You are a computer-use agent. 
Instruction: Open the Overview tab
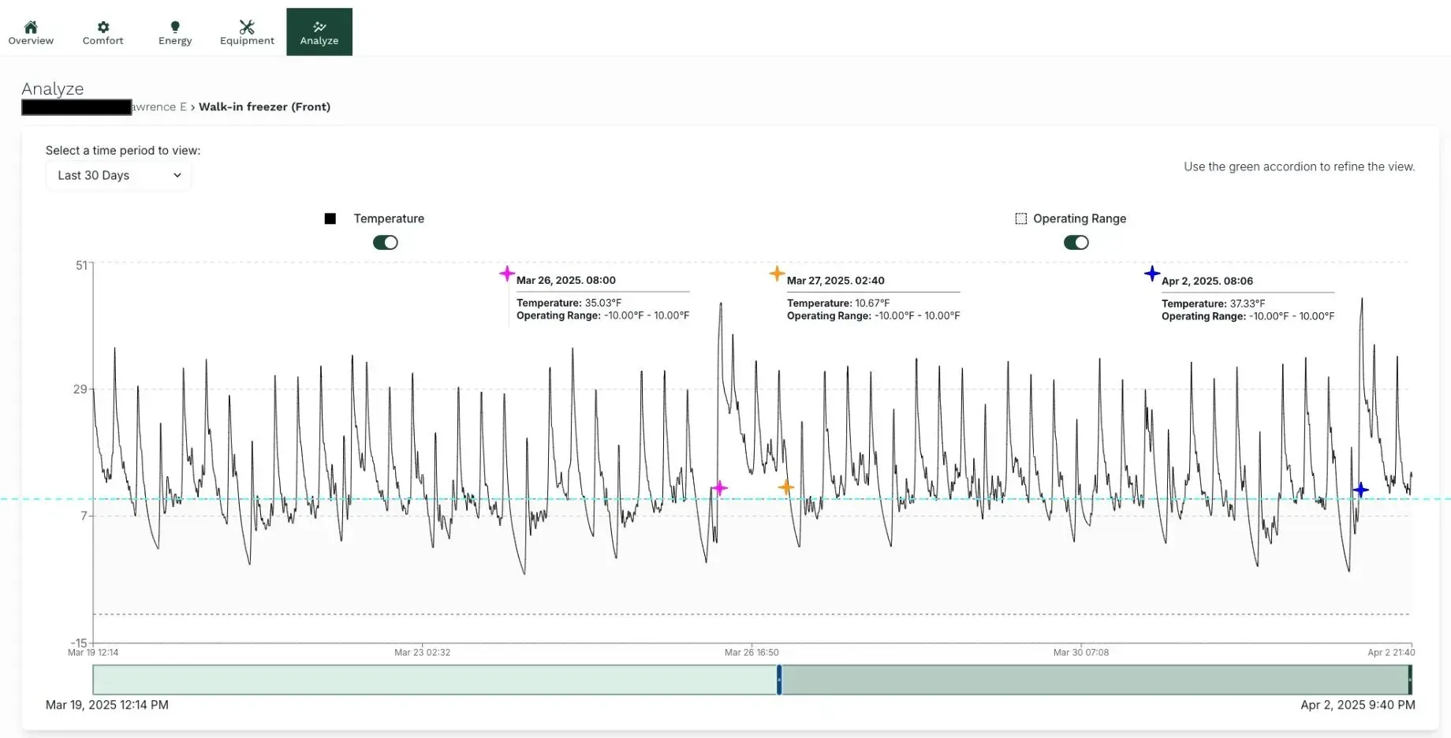point(31,32)
